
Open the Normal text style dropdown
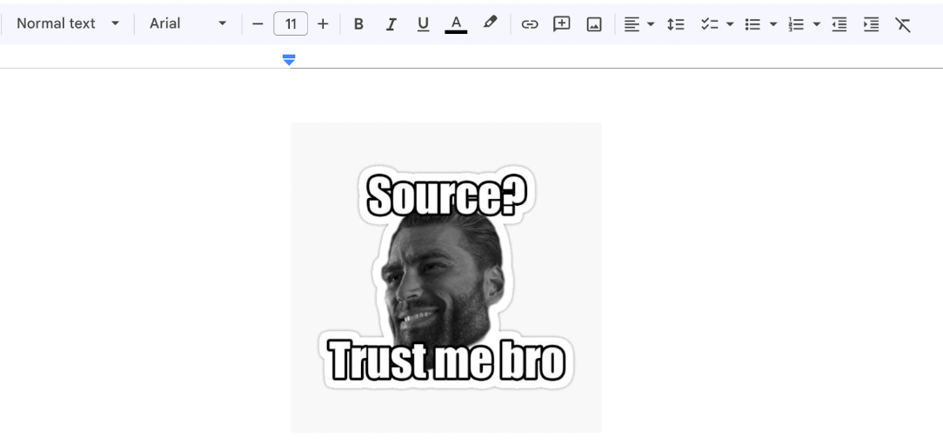click(68, 23)
